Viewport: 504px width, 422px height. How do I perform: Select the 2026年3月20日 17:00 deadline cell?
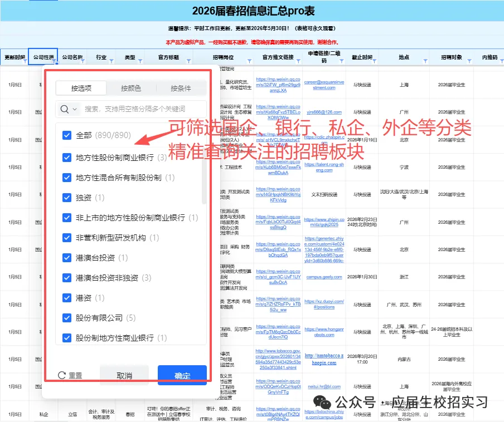point(362,359)
